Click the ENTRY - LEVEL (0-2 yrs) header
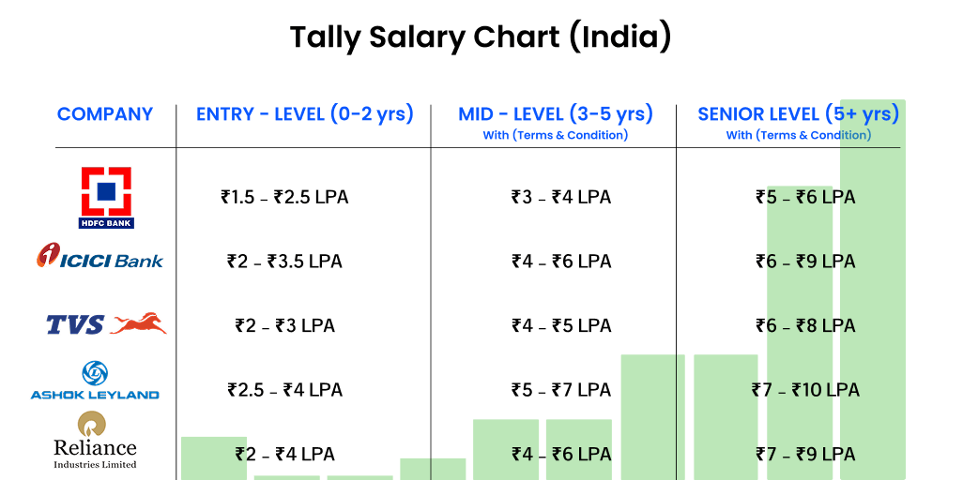Image resolution: width=963 pixels, height=480 pixels. (304, 114)
